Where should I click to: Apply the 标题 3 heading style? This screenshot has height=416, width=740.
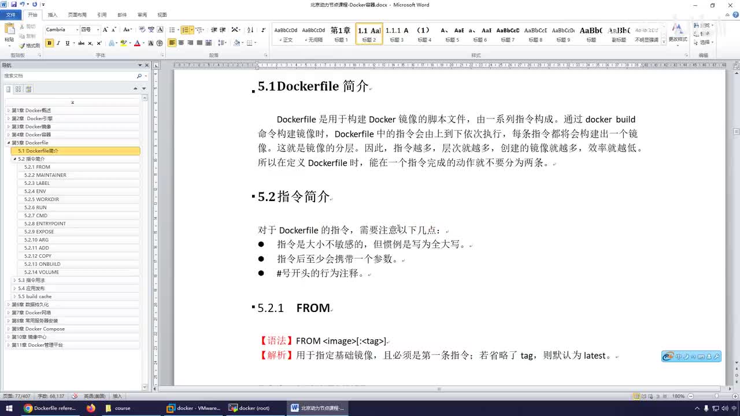click(397, 34)
